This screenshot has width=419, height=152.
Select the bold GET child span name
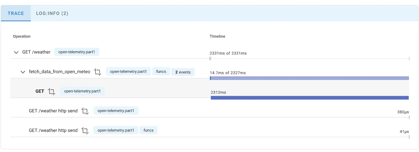(x=40, y=91)
